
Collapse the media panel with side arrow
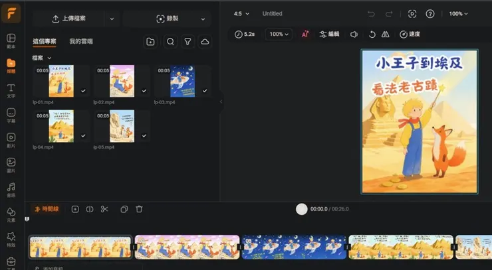pyautogui.click(x=221, y=101)
